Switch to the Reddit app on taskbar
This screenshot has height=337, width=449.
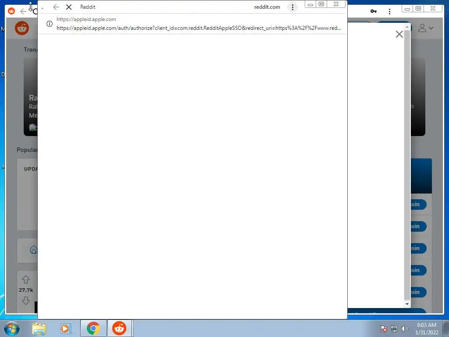[x=119, y=328]
